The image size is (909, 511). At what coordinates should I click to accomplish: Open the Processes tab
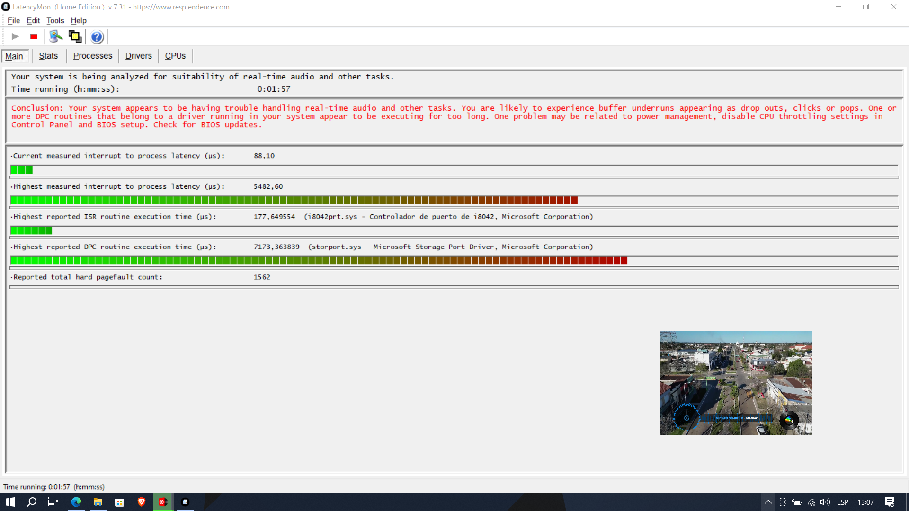[92, 56]
